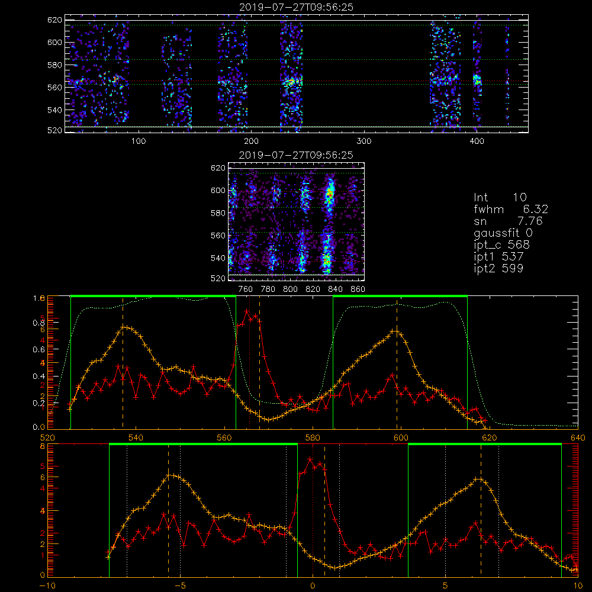Click x-axis label '840' under middle spectrogram
The height and width of the screenshot is (592, 592).
(x=335, y=289)
